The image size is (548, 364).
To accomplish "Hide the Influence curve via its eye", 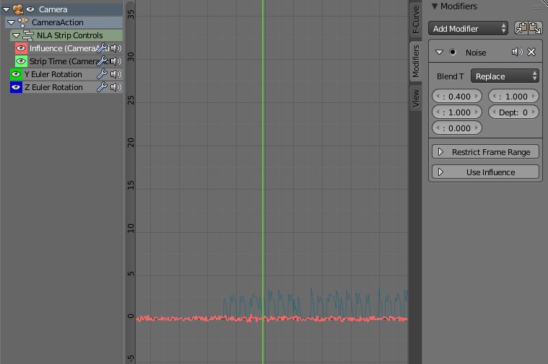I will (x=21, y=48).
